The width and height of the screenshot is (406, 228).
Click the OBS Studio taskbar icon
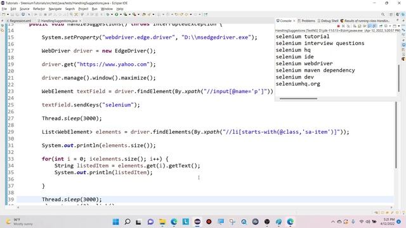click(267, 222)
